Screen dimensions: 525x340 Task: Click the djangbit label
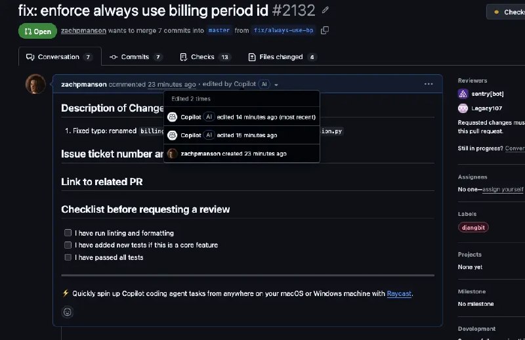click(x=473, y=227)
